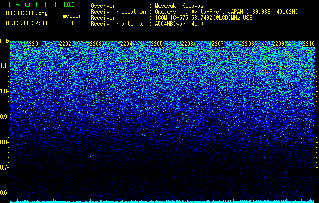Click the A504HB(yagi 4el) antenna text
The image size is (319, 203).
click(x=179, y=24)
